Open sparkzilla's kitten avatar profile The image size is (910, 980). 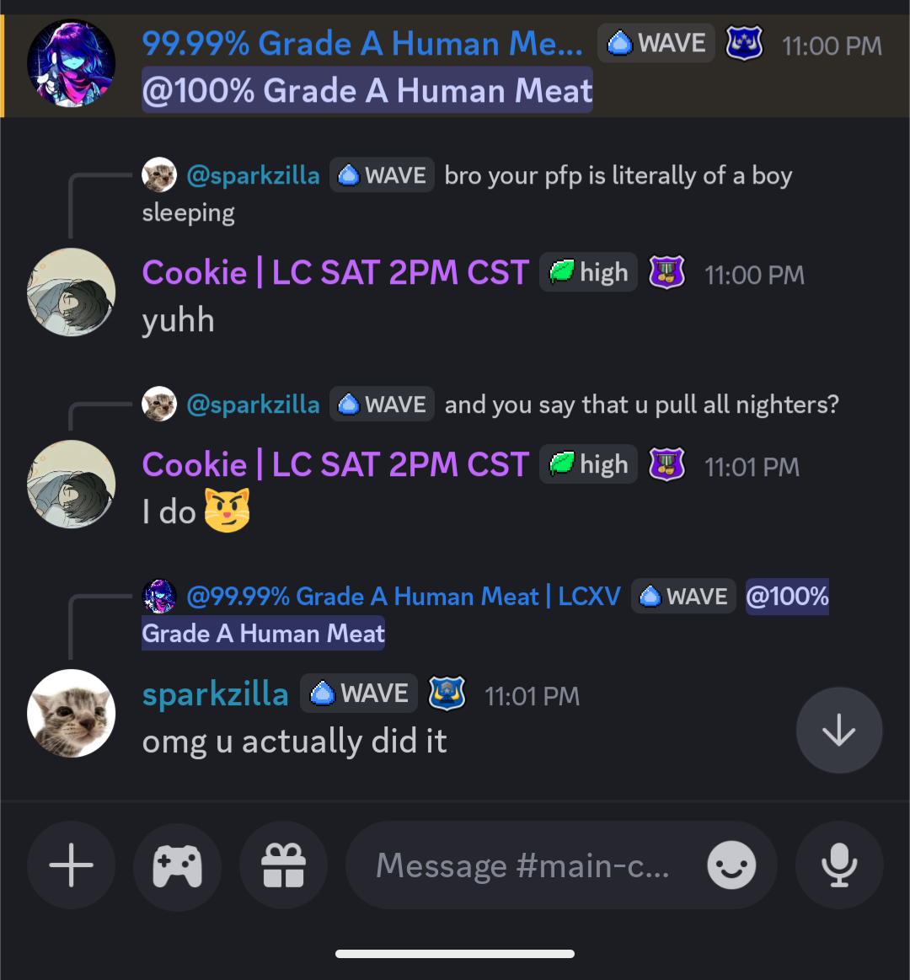[x=72, y=713]
